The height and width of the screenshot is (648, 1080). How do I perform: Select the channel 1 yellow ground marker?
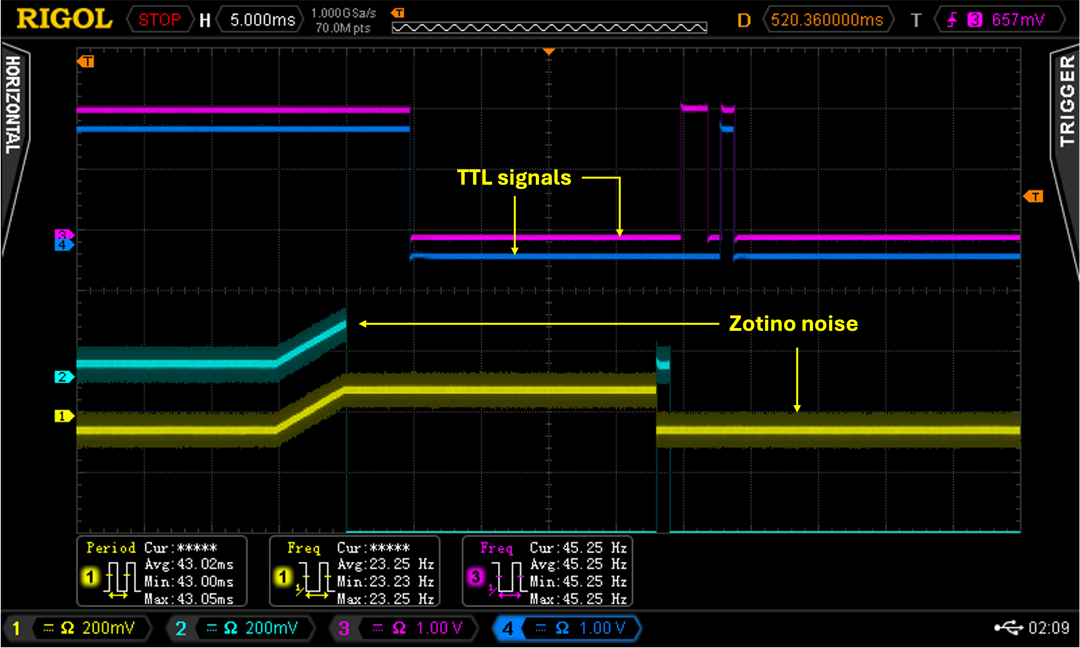tap(63, 416)
